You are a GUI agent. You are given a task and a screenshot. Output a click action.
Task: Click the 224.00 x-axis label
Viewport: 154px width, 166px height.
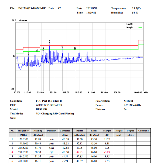click(40, 92)
